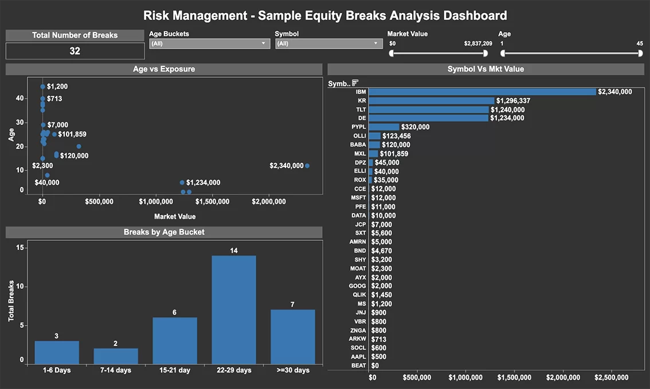Click the sort icon beside the Symb.. header
The width and height of the screenshot is (650, 389).
tap(355, 83)
